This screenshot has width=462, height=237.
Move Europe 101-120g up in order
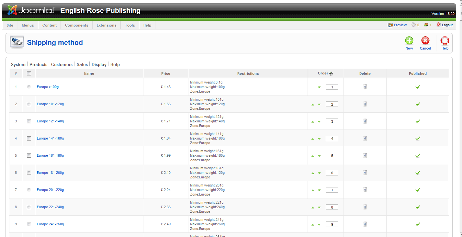[x=313, y=104]
